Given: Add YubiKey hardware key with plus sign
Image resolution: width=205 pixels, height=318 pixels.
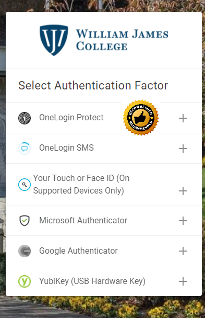Looking at the screenshot, I should (x=183, y=281).
